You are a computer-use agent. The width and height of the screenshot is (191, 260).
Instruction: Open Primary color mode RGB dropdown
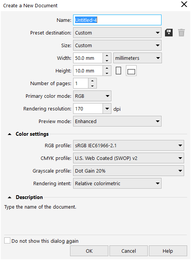tap(92, 96)
